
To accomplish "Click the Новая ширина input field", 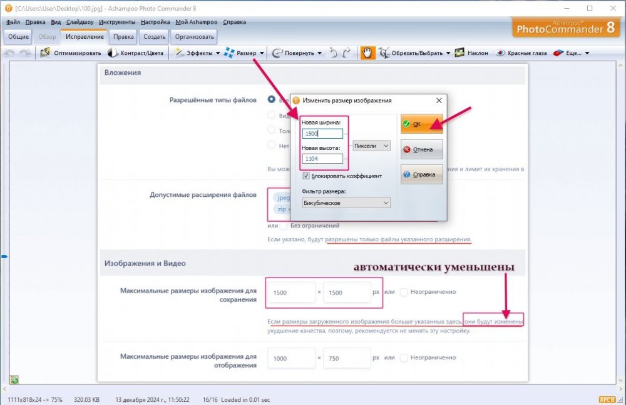I will pos(322,134).
